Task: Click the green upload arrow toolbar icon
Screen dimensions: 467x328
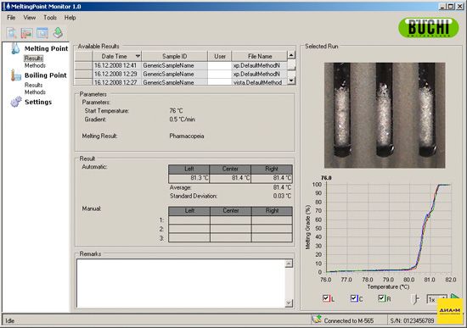Action: pyautogui.click(x=58, y=33)
